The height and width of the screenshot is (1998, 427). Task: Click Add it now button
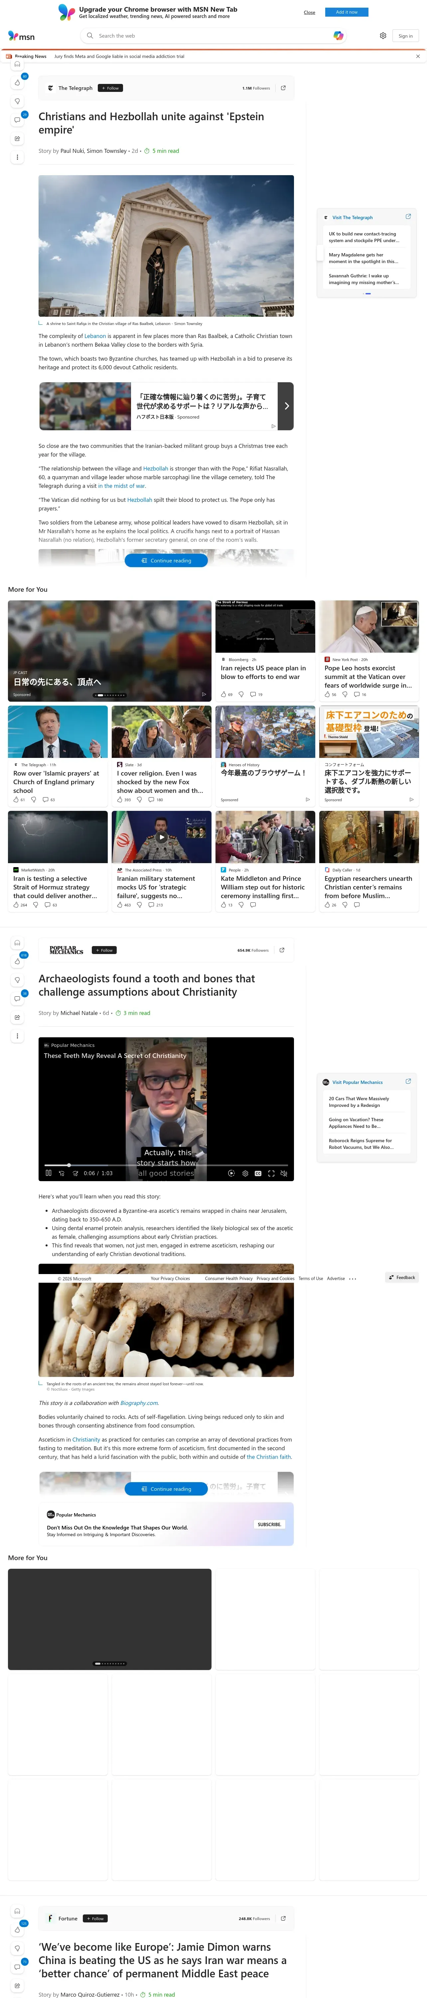point(347,12)
